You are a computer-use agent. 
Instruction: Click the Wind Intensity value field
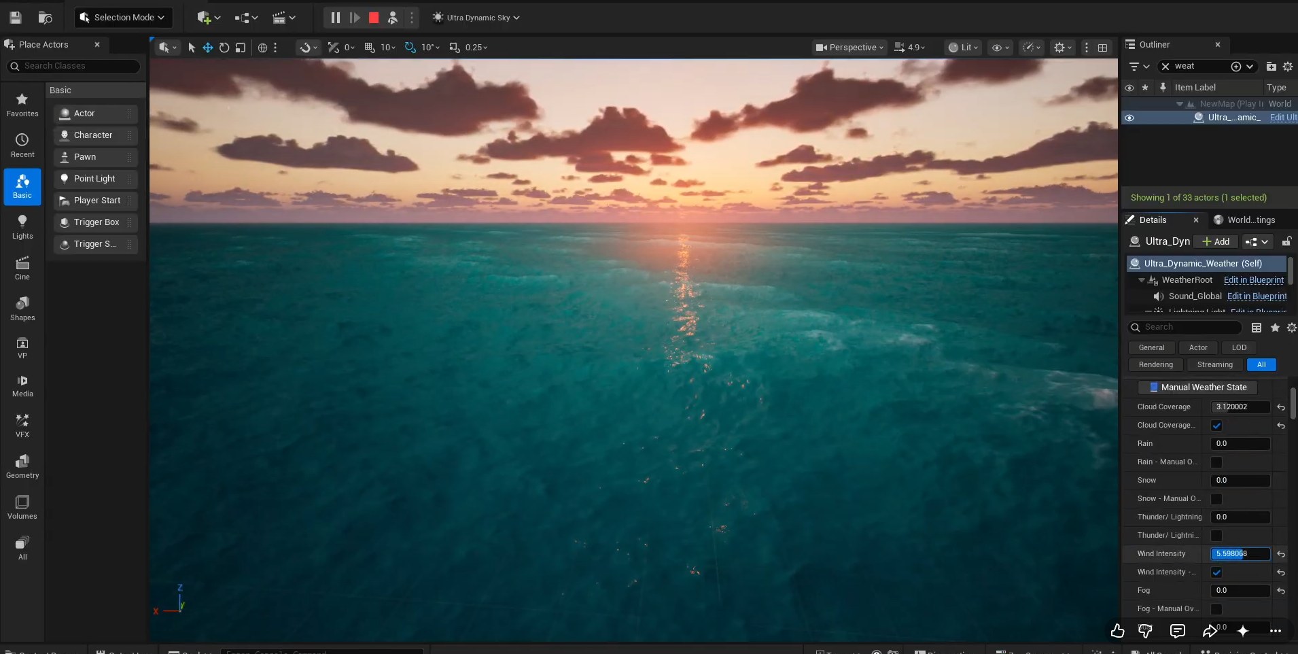(x=1240, y=554)
